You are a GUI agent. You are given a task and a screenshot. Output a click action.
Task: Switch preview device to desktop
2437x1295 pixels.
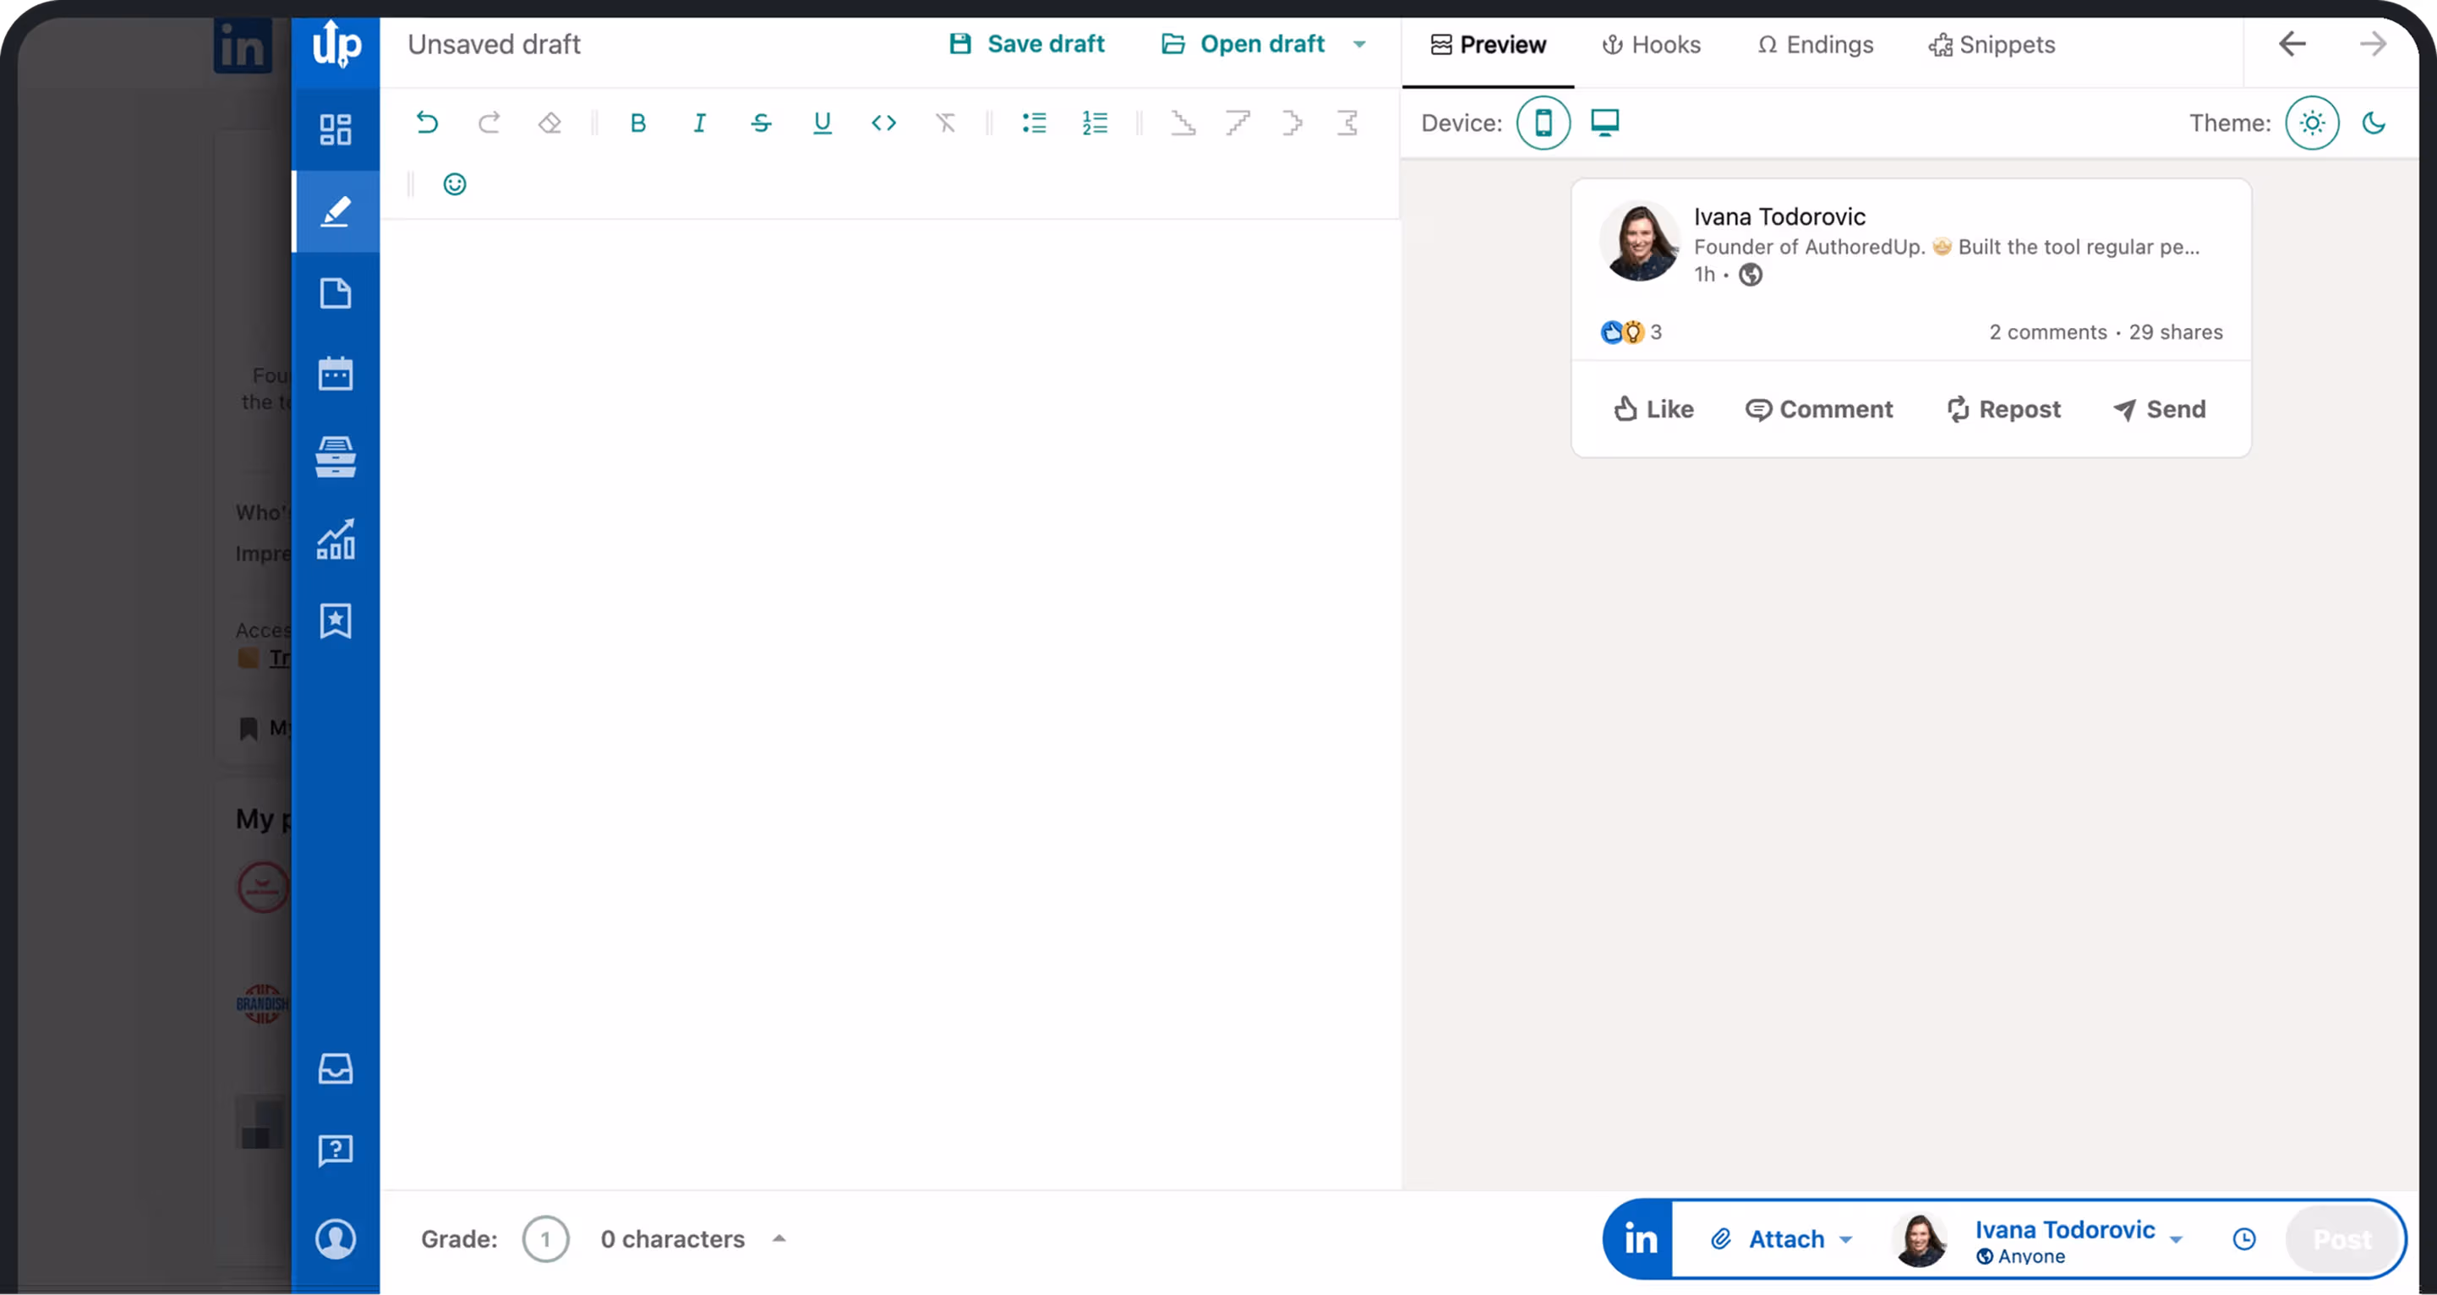(x=1604, y=123)
